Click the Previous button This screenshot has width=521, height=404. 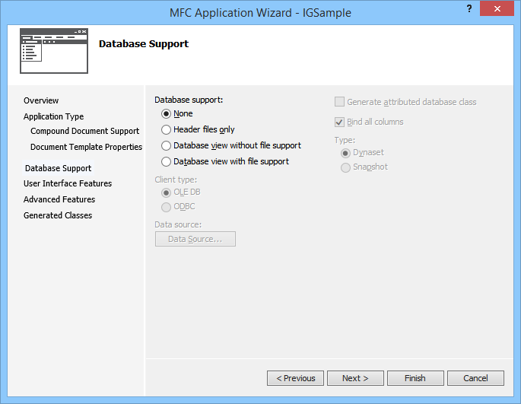coord(295,378)
